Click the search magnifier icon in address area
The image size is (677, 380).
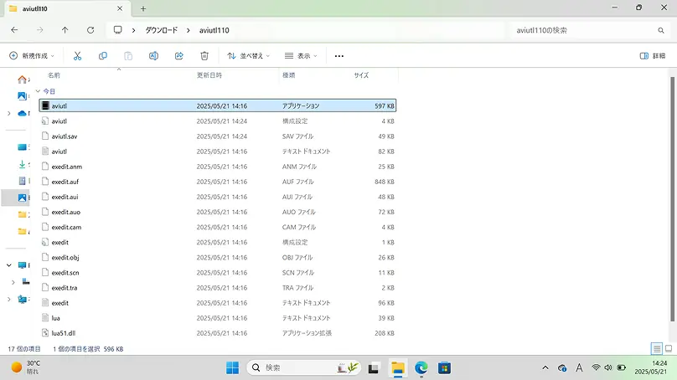click(x=661, y=30)
